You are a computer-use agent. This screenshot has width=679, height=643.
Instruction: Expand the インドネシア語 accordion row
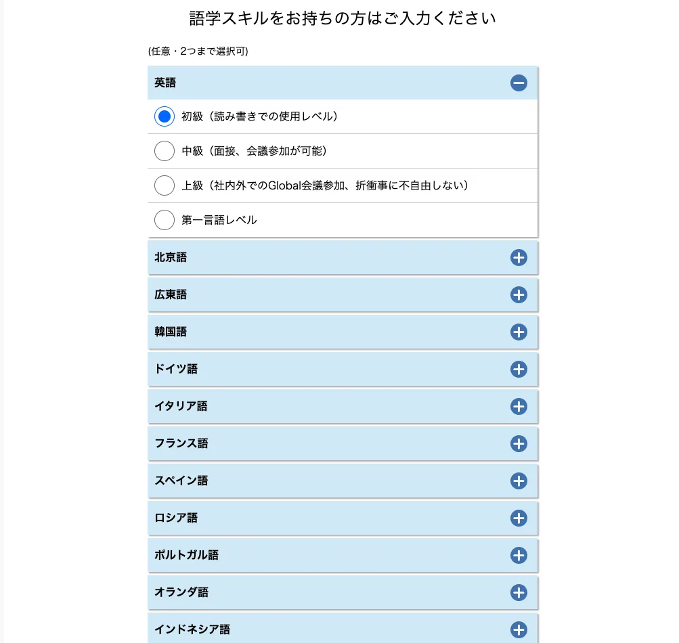(343, 629)
